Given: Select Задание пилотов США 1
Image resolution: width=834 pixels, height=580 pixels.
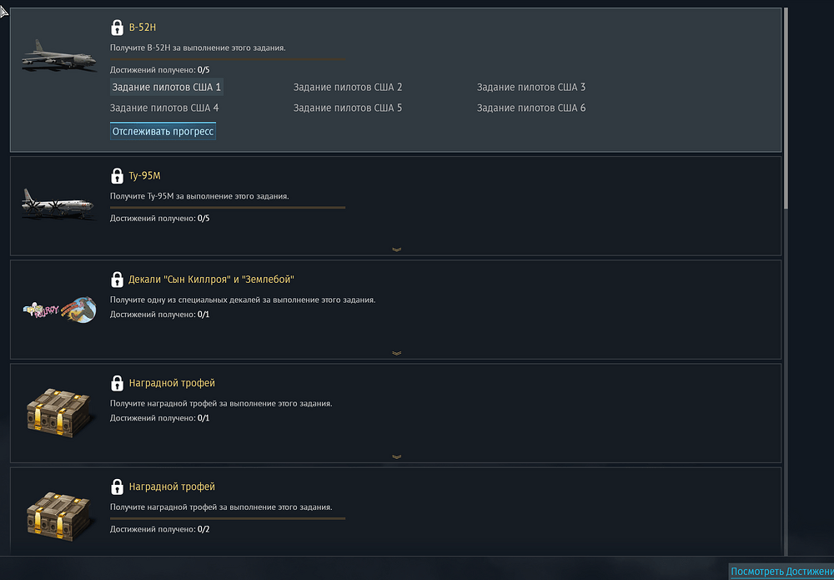Looking at the screenshot, I should coord(167,88).
